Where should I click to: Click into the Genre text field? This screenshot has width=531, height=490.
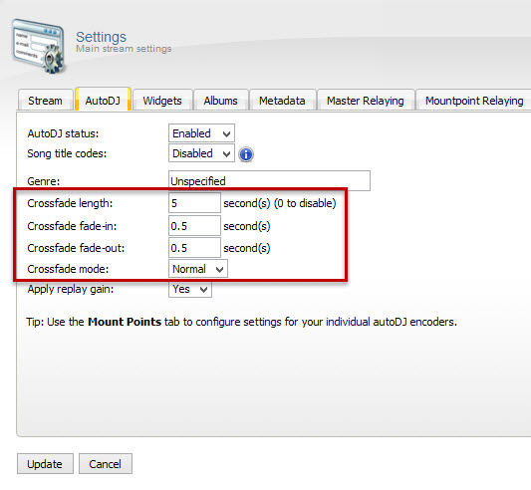[x=269, y=181]
